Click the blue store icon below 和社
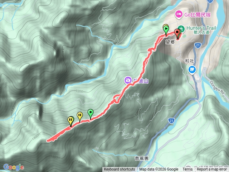The height and width of the screenshot is (172, 229). (192, 70)
